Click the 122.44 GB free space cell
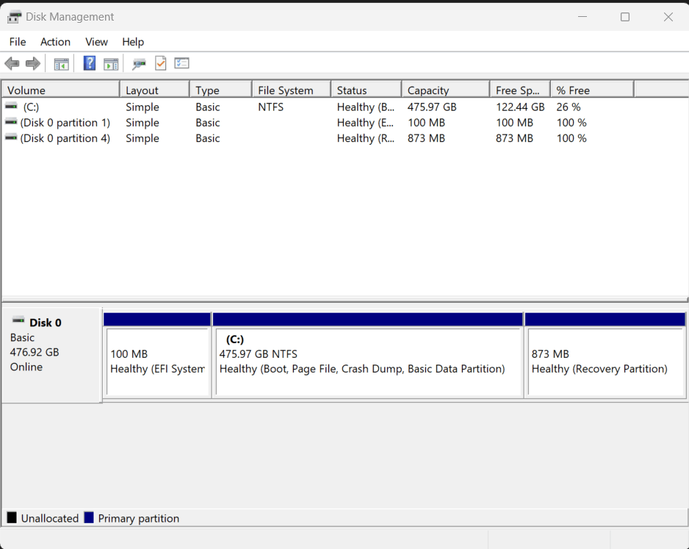Screen dimensions: 689x549 (x=520, y=107)
